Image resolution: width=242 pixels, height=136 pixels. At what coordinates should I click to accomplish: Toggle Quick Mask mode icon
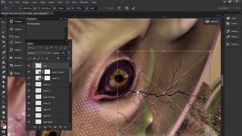3,132
